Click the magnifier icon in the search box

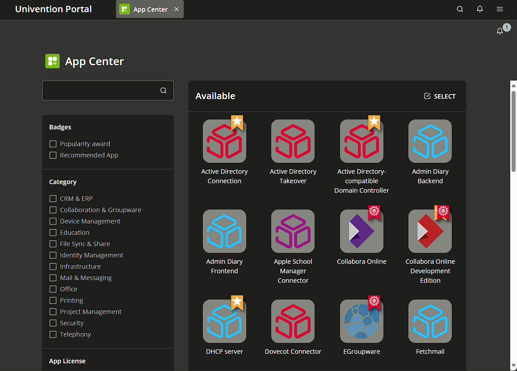point(163,90)
